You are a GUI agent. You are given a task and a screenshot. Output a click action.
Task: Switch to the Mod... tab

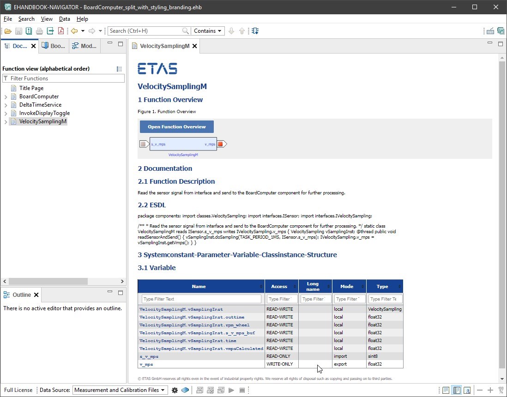(x=84, y=46)
